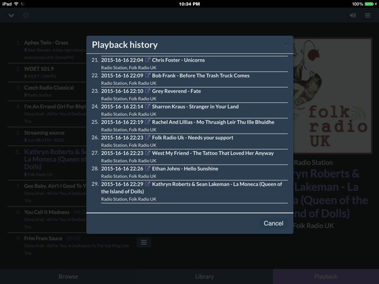Select Streaming source in background playlist
The height and width of the screenshot is (284, 379).
[44, 133]
